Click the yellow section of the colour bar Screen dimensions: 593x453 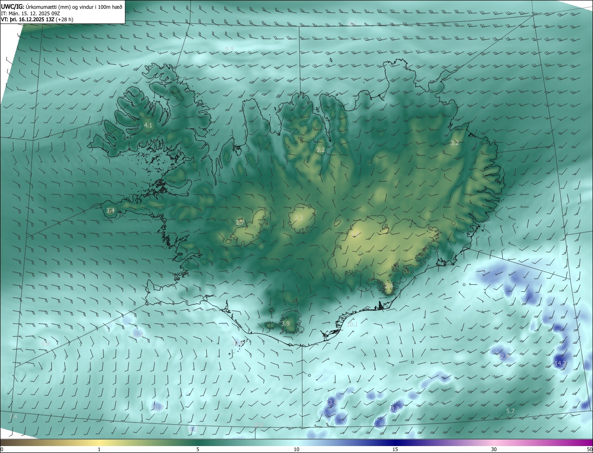(x=100, y=442)
